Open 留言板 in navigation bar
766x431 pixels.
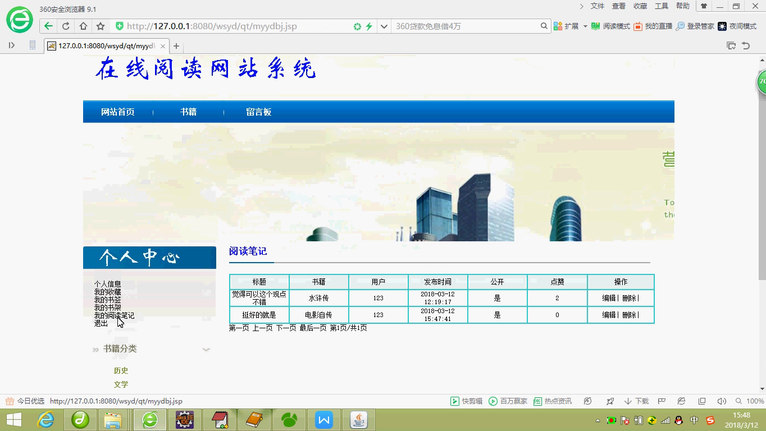259,112
